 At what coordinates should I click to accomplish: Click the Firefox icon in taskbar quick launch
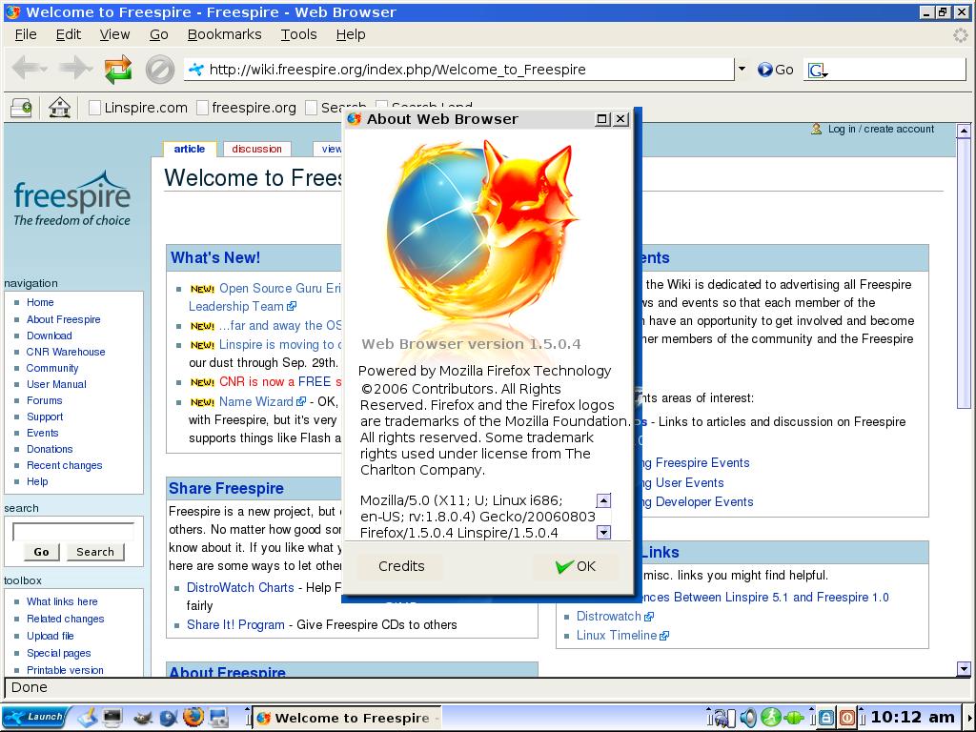click(193, 717)
